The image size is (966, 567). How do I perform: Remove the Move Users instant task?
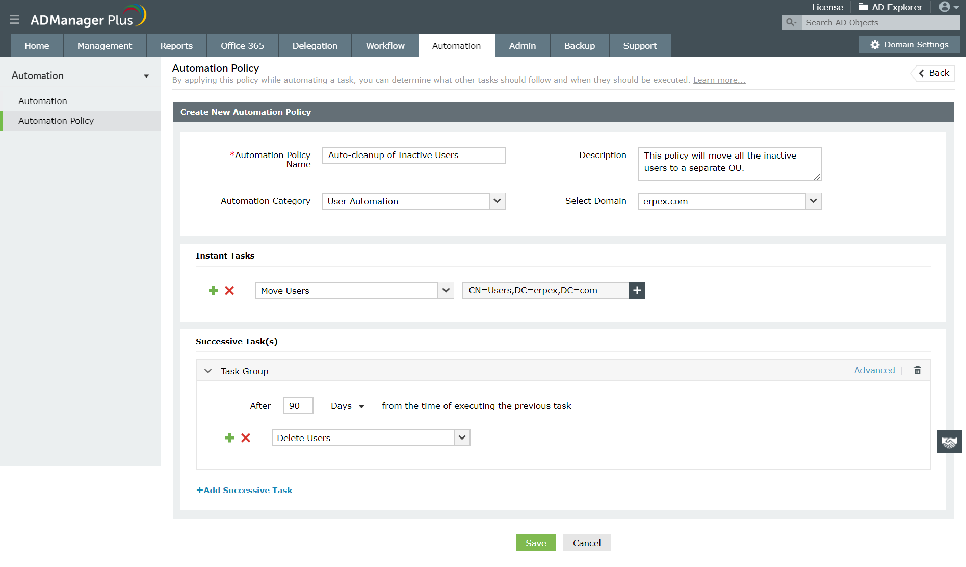click(x=229, y=291)
